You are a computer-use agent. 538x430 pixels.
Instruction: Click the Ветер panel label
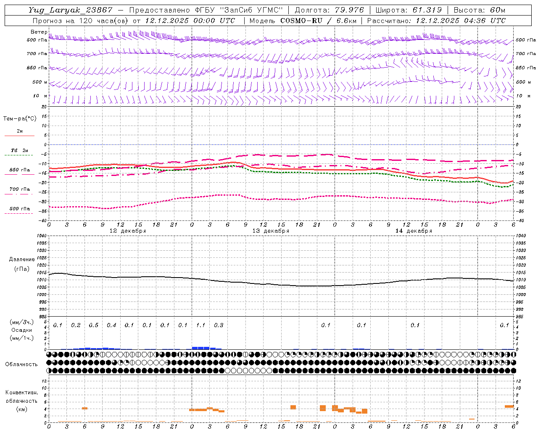pyautogui.click(x=39, y=32)
